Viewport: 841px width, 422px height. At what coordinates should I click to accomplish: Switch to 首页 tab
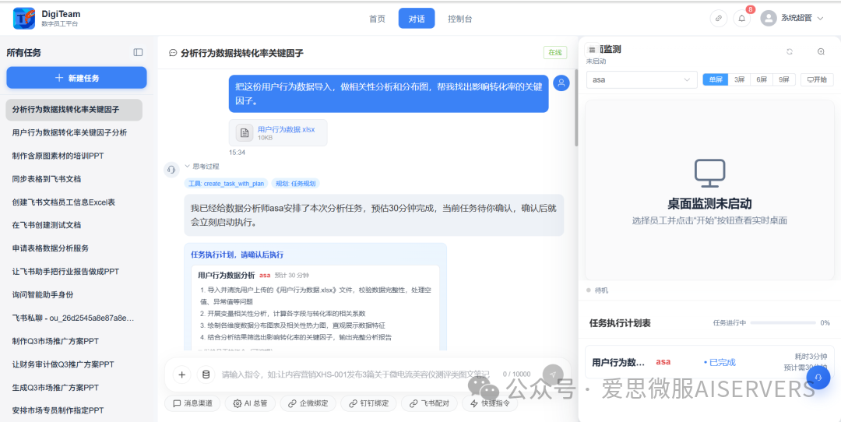click(377, 19)
